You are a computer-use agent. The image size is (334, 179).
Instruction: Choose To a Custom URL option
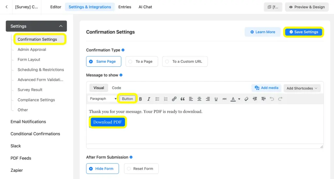pos(185,61)
